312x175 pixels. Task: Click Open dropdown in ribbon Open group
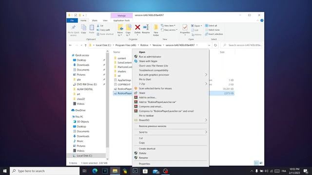(196, 26)
